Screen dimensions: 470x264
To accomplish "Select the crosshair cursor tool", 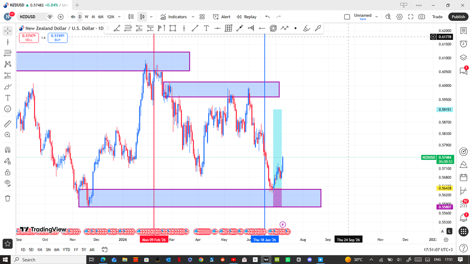I will (x=8, y=30).
